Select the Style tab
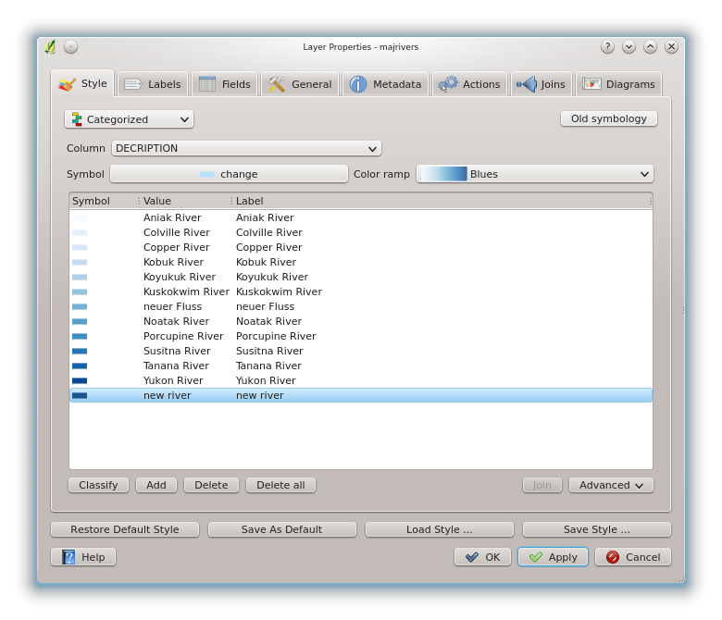The image size is (722, 620). (82, 83)
